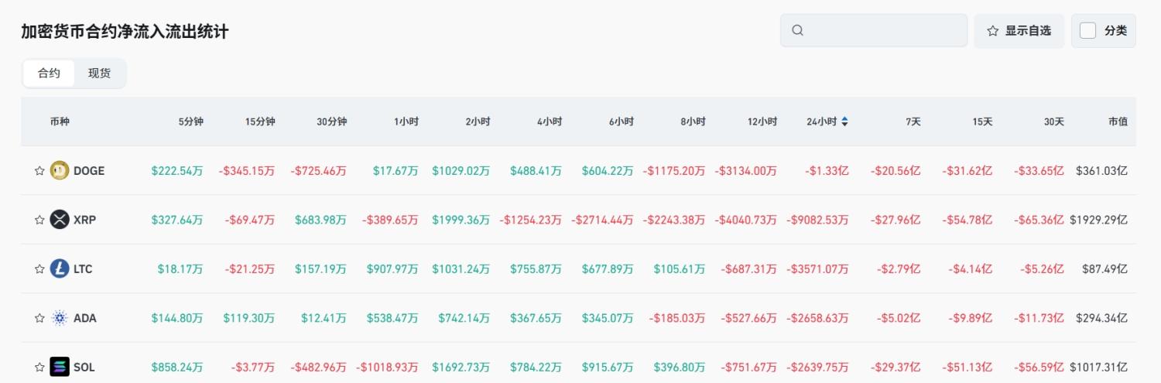Image resolution: width=1161 pixels, height=383 pixels.
Task: Sort by the 24小时 column arrow
Action: coord(844,121)
